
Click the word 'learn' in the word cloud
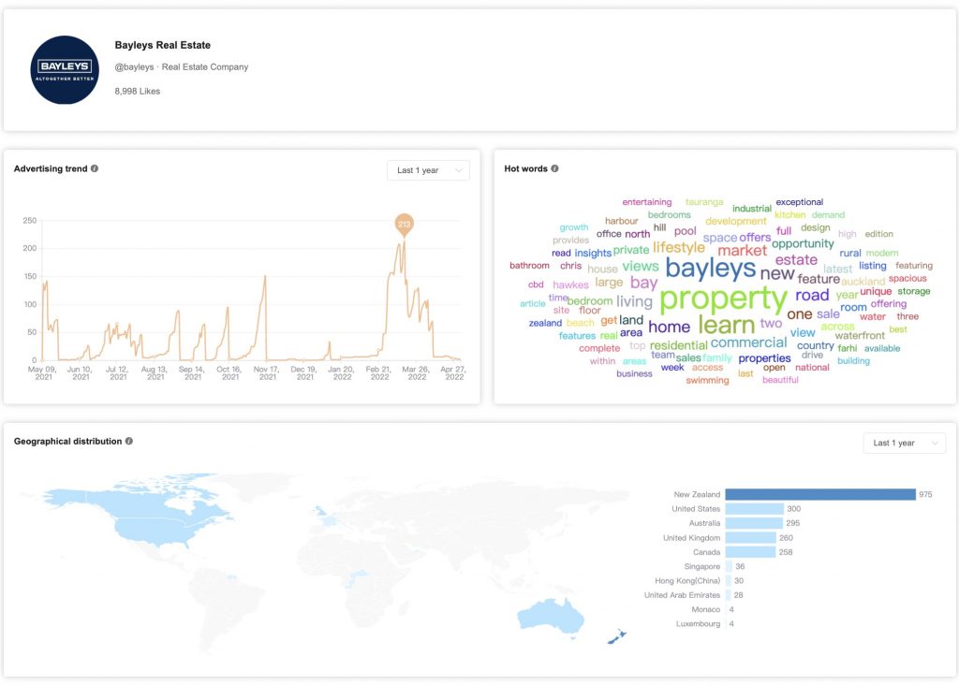point(727,325)
